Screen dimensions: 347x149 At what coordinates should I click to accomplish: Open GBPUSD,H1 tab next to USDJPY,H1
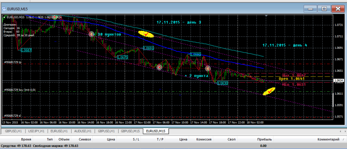pos(13,131)
